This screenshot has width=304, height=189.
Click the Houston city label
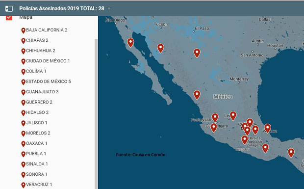pyautogui.click(x=275, y=45)
